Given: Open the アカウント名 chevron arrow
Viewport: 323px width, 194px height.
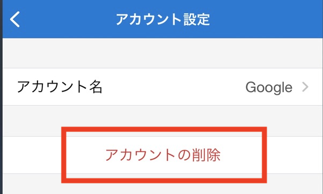Looking at the screenshot, I should 305,87.
